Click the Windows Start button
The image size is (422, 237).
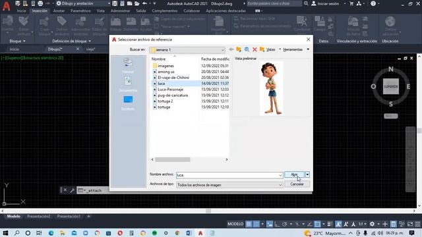[5, 233]
